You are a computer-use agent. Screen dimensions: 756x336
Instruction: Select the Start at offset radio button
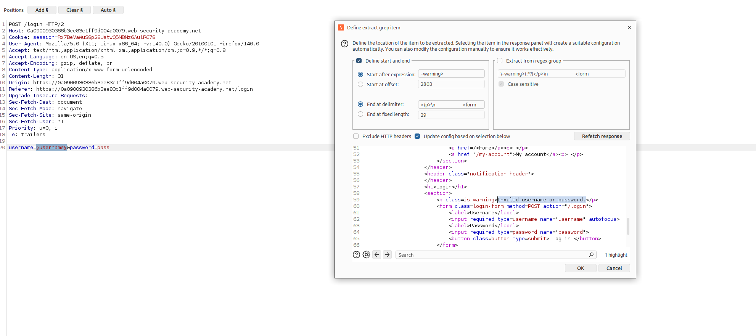(x=360, y=84)
